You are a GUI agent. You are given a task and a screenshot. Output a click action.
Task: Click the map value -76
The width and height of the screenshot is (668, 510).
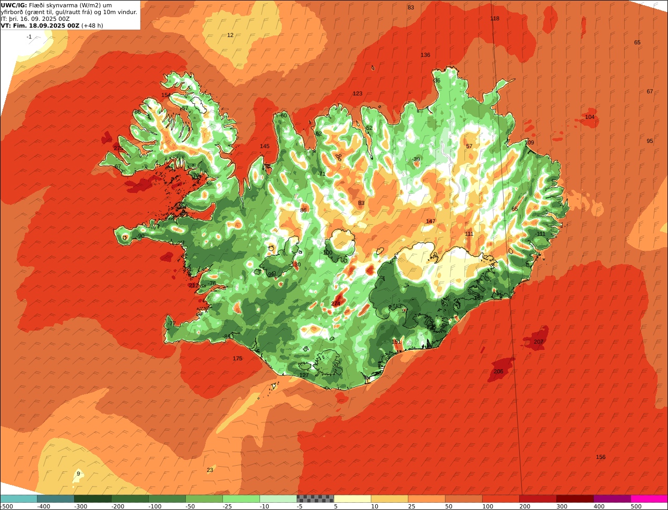(211, 284)
